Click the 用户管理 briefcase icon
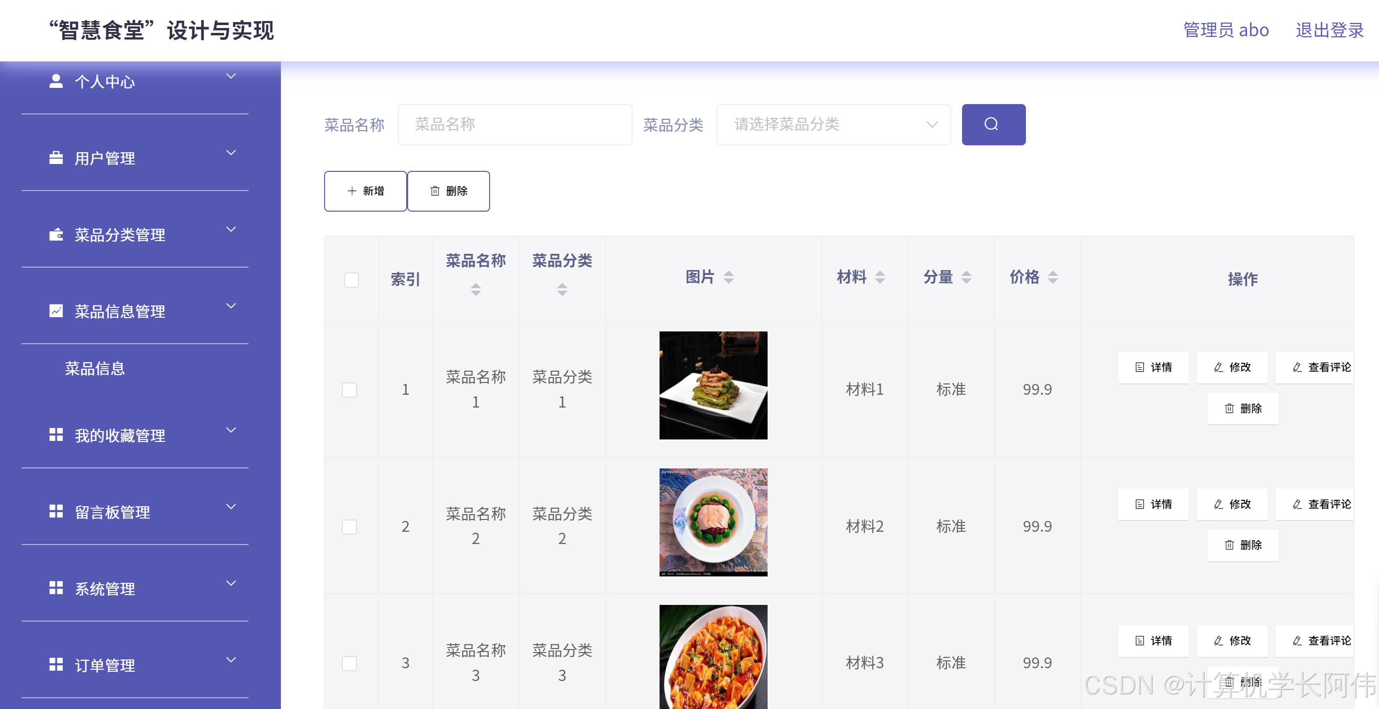1379x709 pixels. (x=55, y=158)
